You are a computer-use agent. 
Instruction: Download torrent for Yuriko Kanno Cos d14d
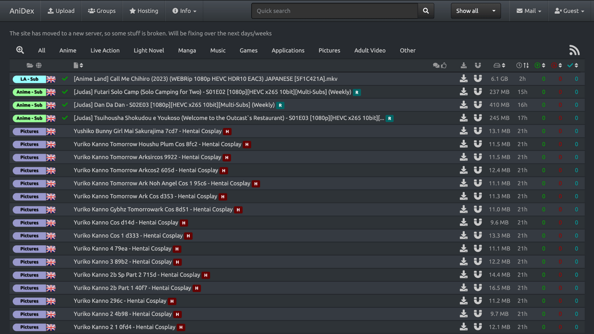pos(463,222)
